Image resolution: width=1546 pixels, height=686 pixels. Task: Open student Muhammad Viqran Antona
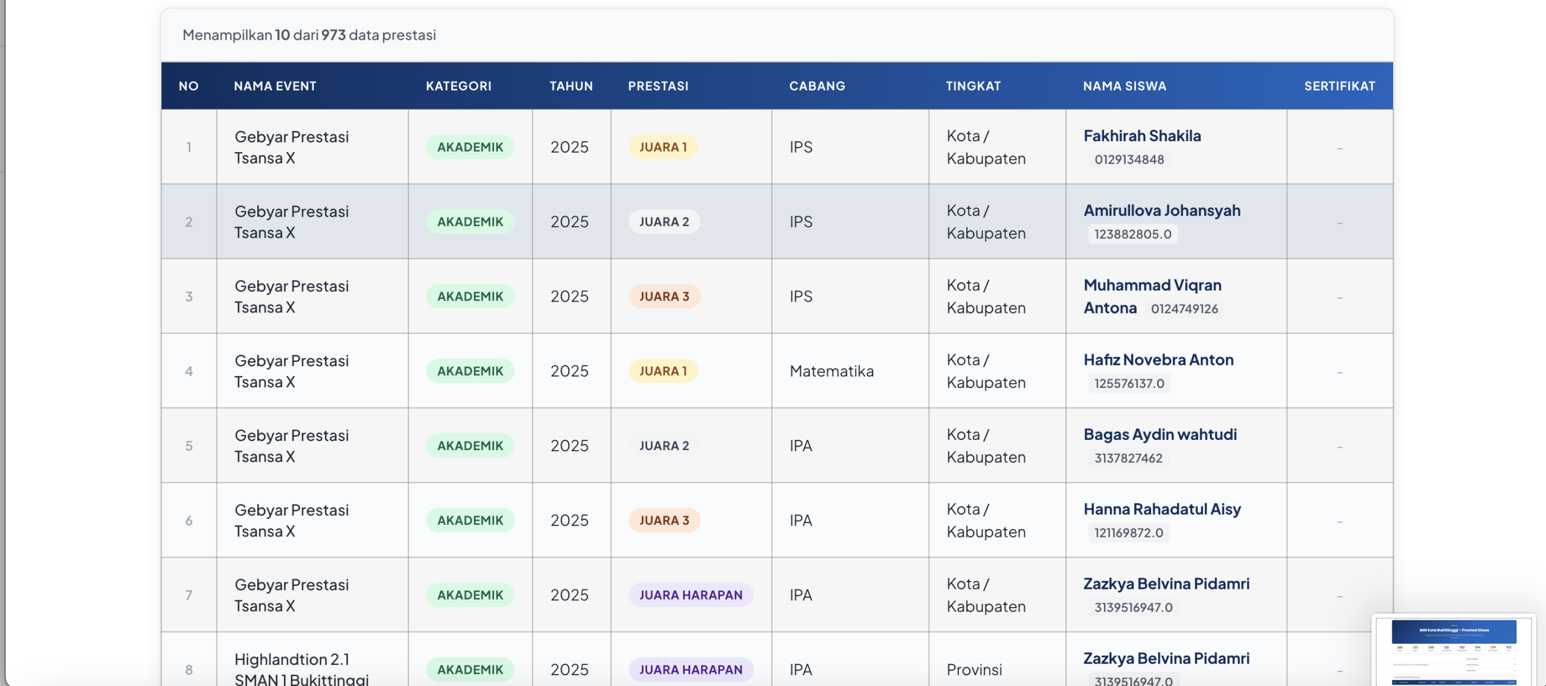1152,296
